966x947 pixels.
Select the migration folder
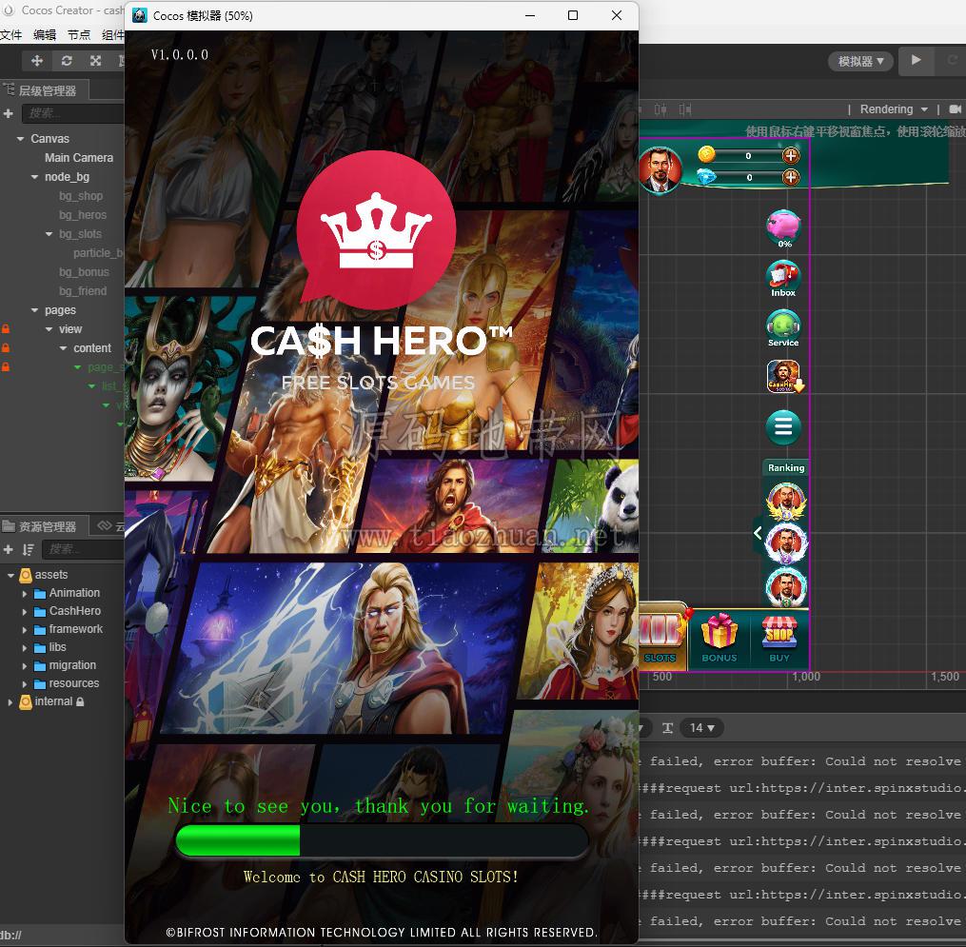coord(72,665)
